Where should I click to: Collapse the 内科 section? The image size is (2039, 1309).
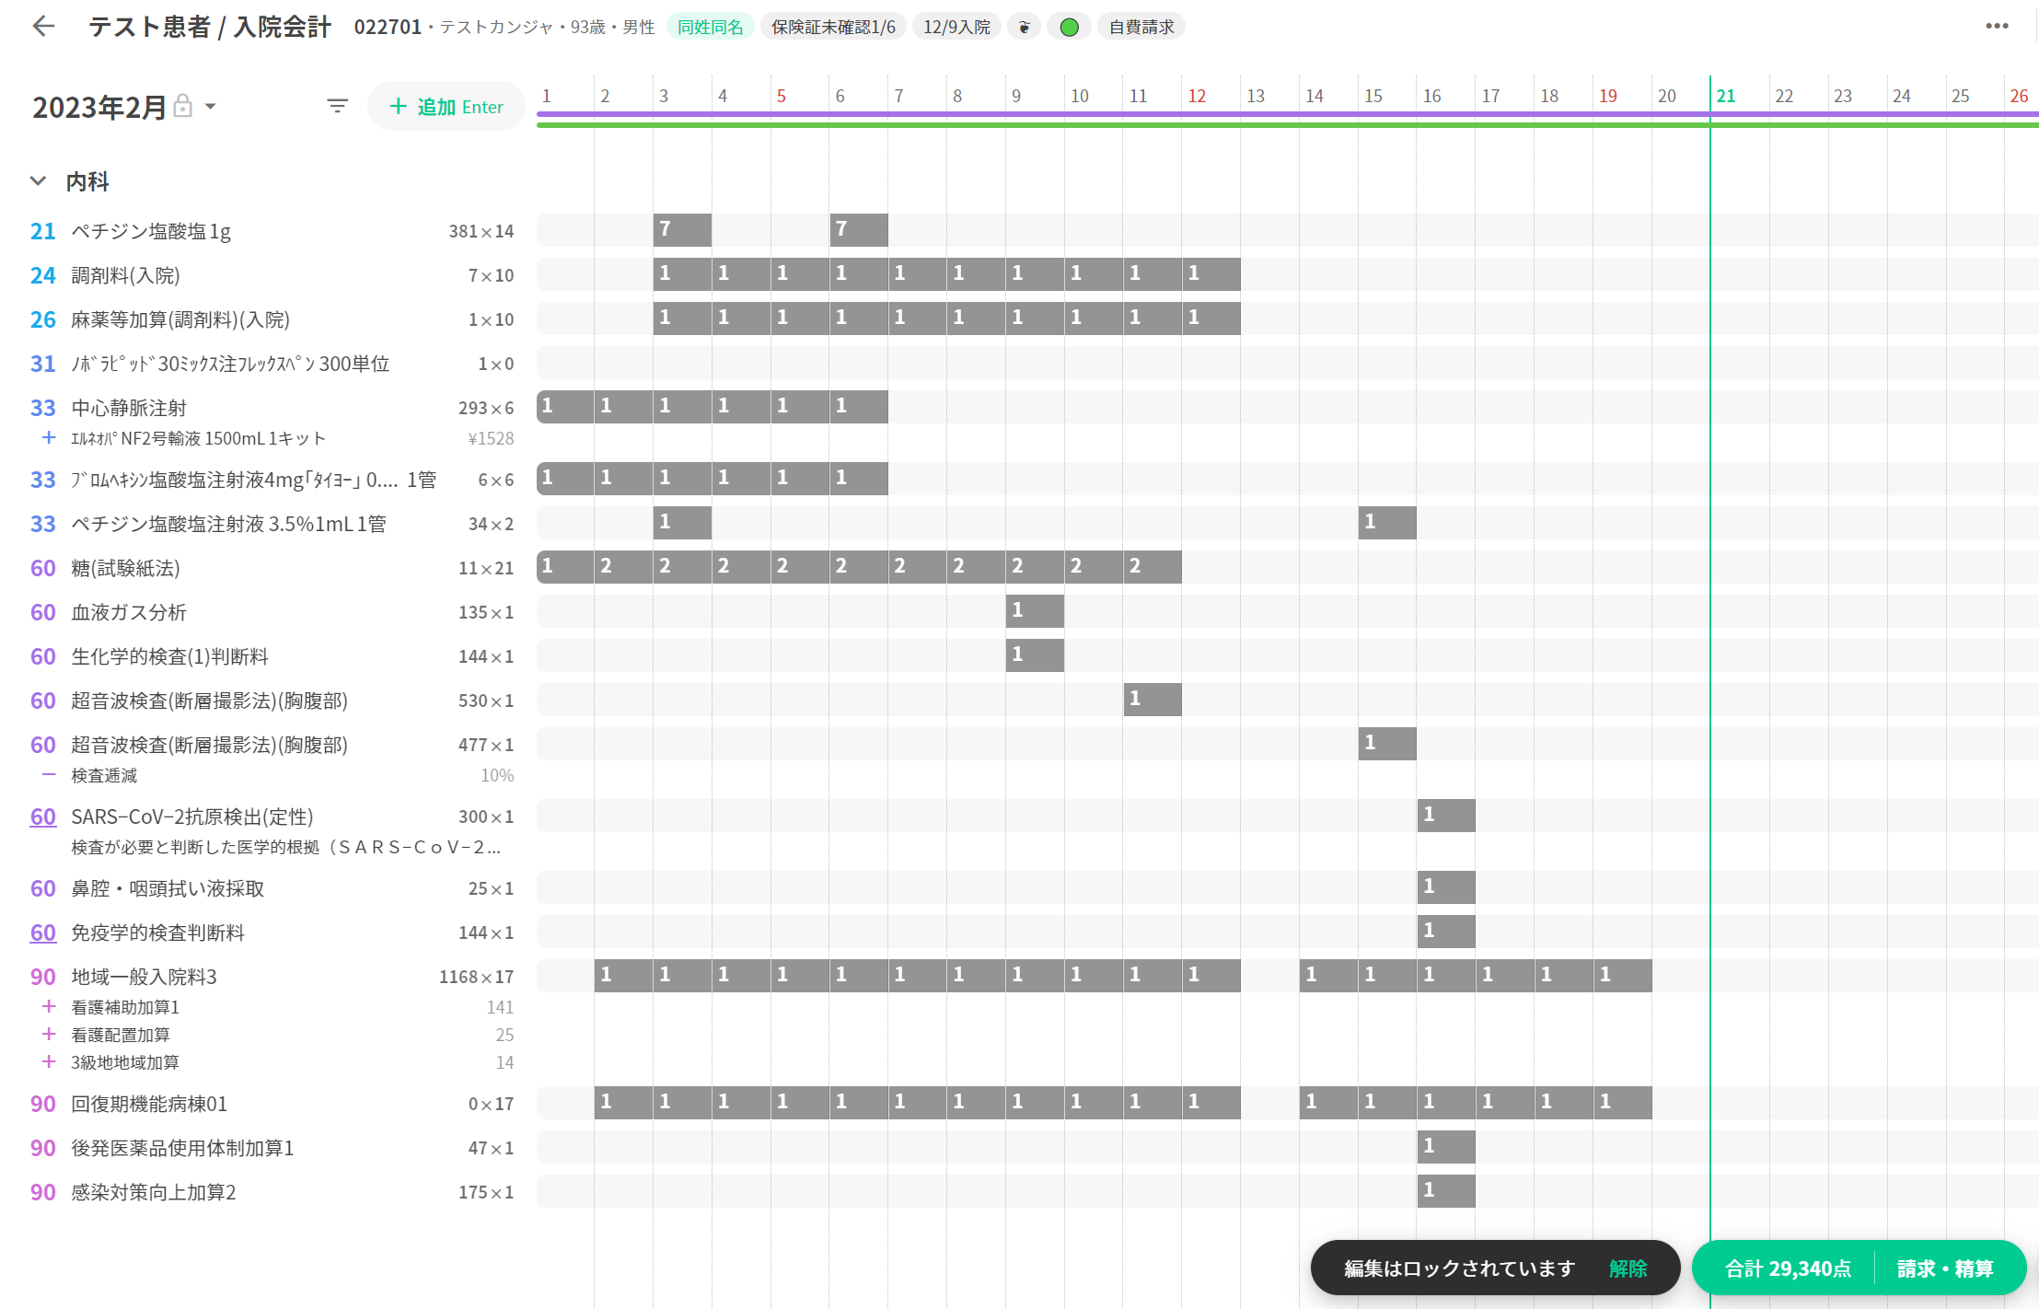click(x=38, y=181)
